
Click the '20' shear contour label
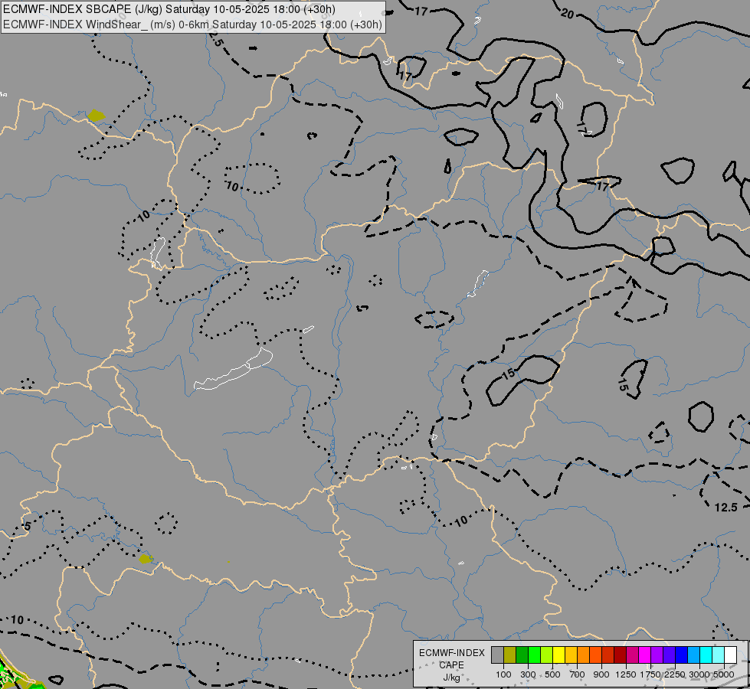pos(567,14)
